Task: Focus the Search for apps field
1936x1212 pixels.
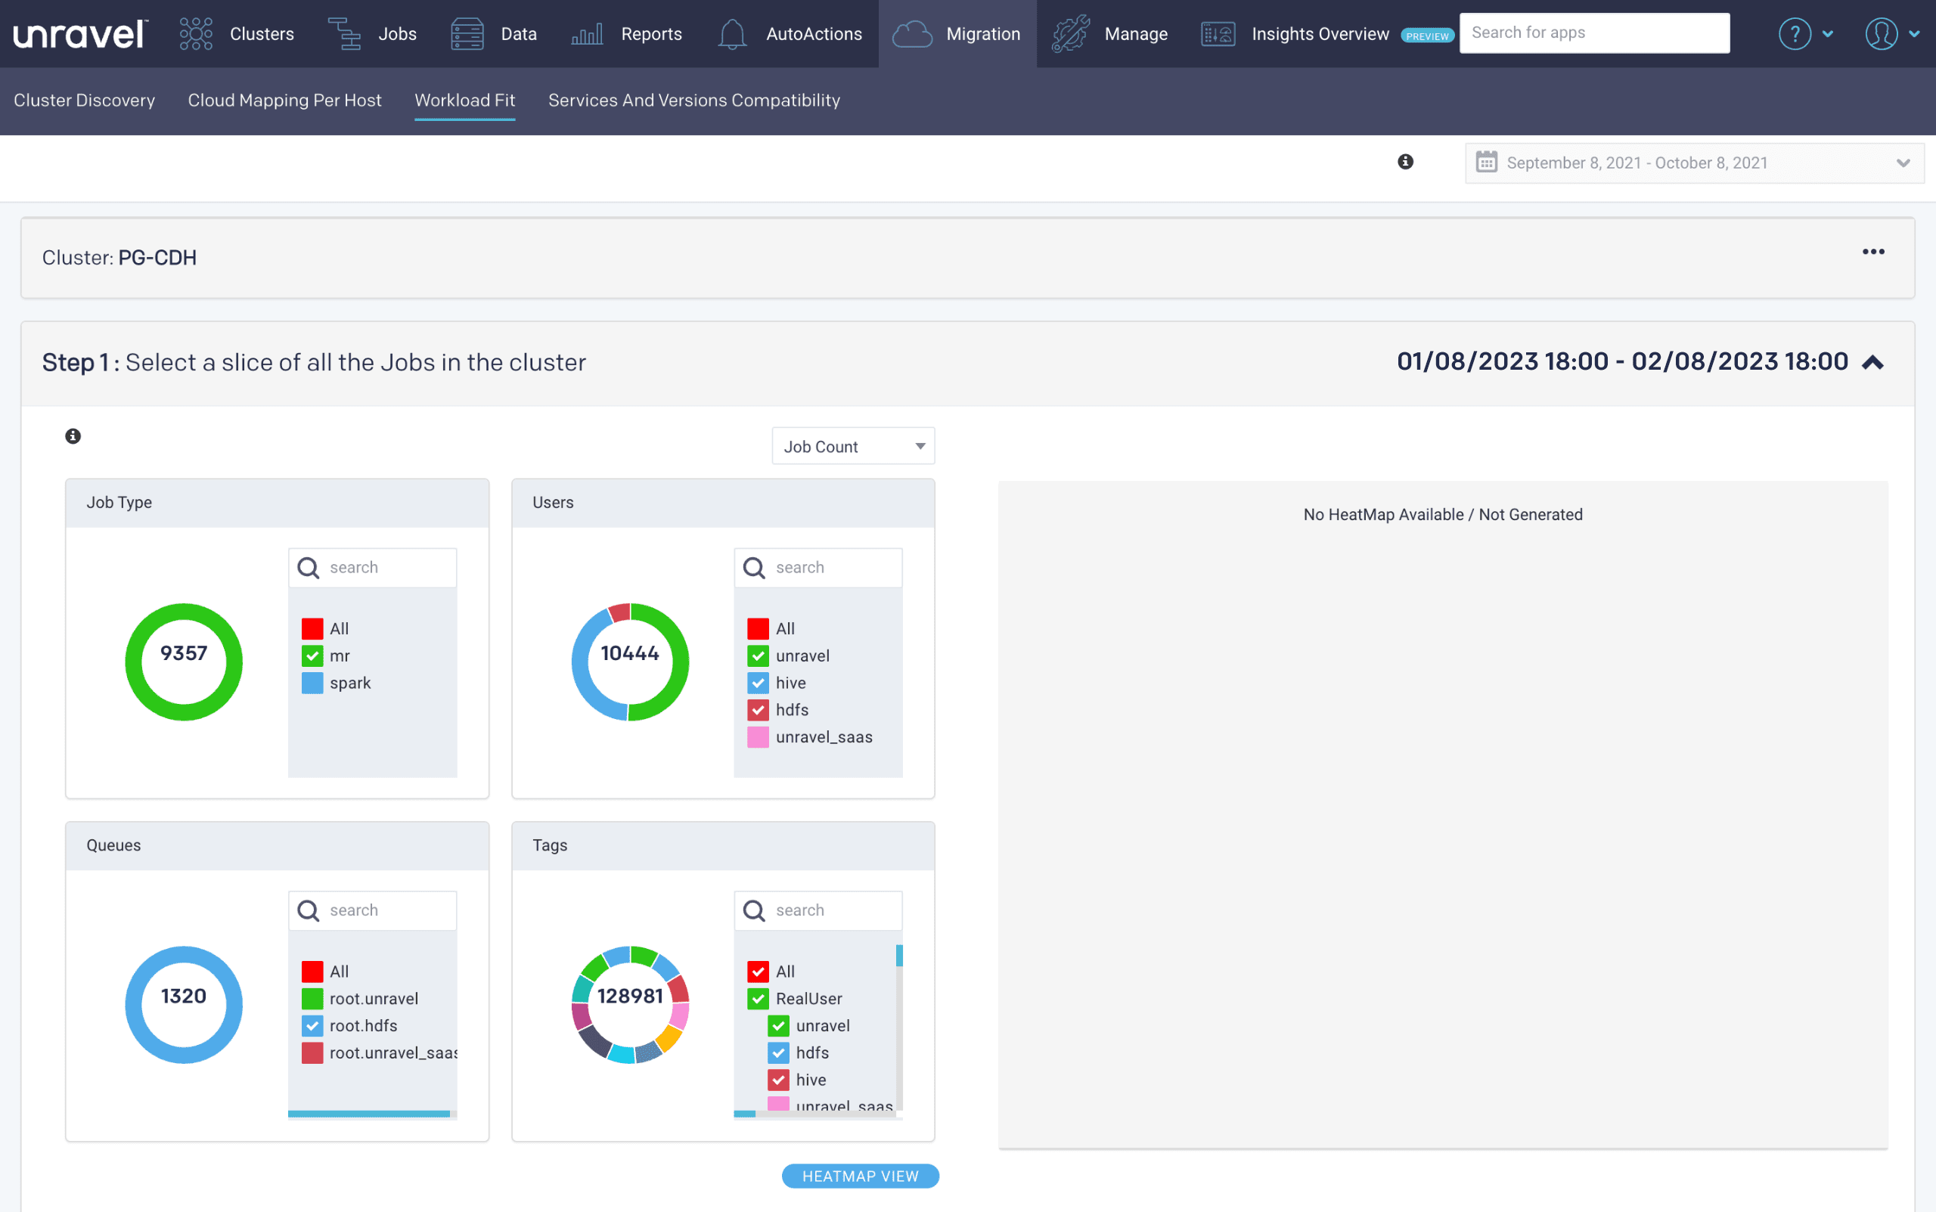Action: click(x=1593, y=33)
